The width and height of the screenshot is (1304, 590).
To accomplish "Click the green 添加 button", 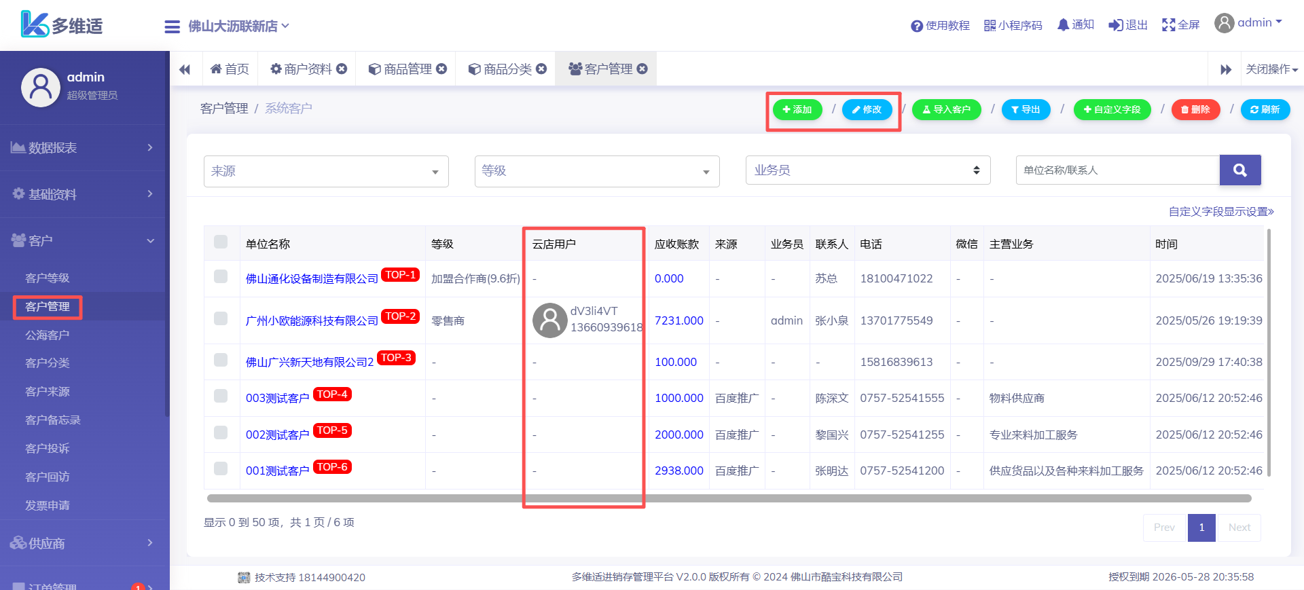I will [x=797, y=109].
